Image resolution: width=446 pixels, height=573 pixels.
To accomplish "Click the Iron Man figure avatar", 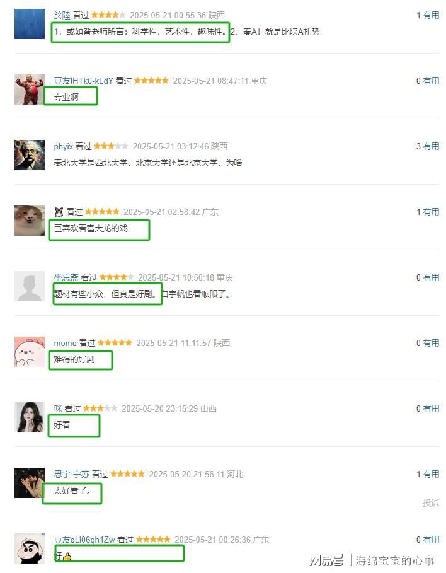I will 30,90.
